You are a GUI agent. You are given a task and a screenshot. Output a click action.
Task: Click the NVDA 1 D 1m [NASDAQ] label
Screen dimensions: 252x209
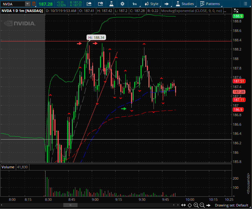pos(22,11)
